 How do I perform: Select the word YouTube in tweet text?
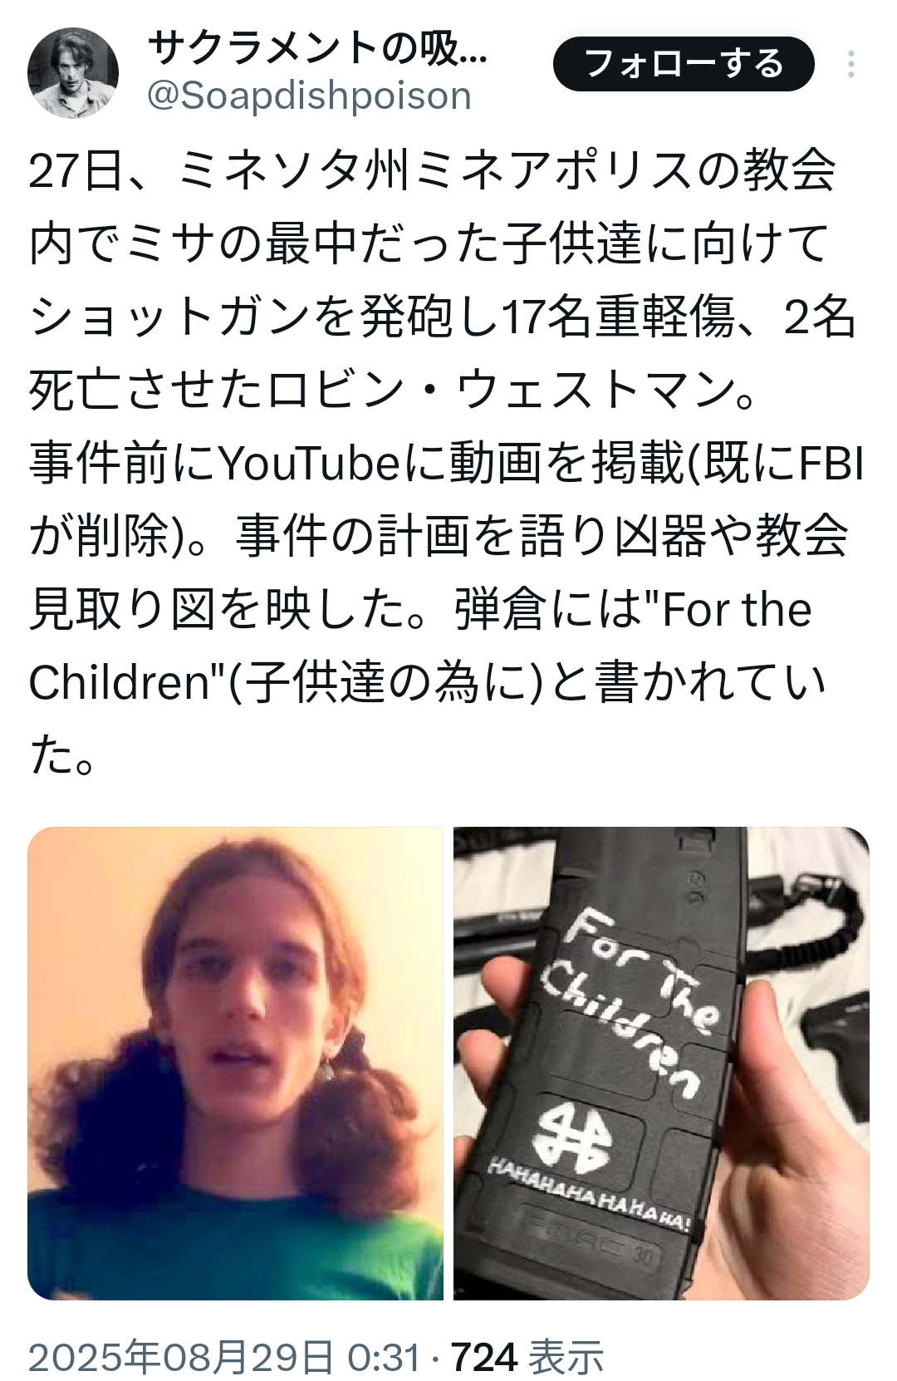click(311, 464)
